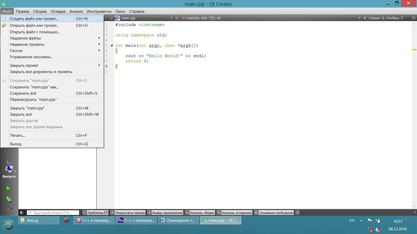Choose Выход to quit Qt Creator
Screen dimensions: 417x234
pos(52,144)
